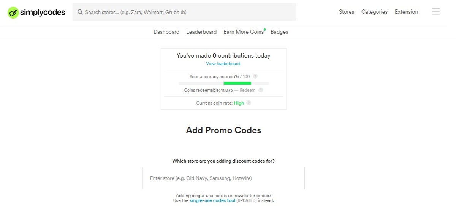Open the Dashboard tab
Viewport: 456px width, 216px height.
tap(166, 32)
